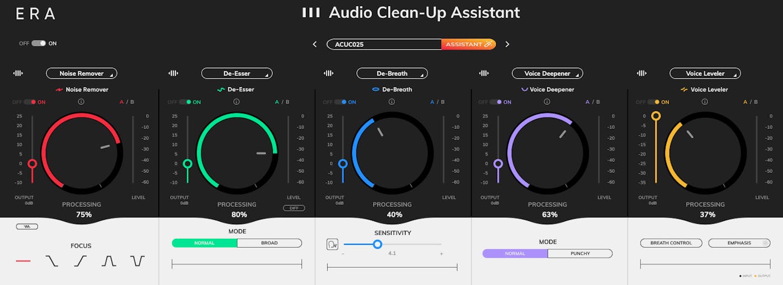Viewport: 783px width, 285px height.
Task: Click De-Esser output slider handle
Action: click(x=188, y=163)
